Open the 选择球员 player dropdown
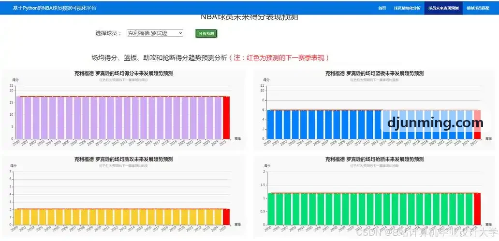 click(155, 33)
